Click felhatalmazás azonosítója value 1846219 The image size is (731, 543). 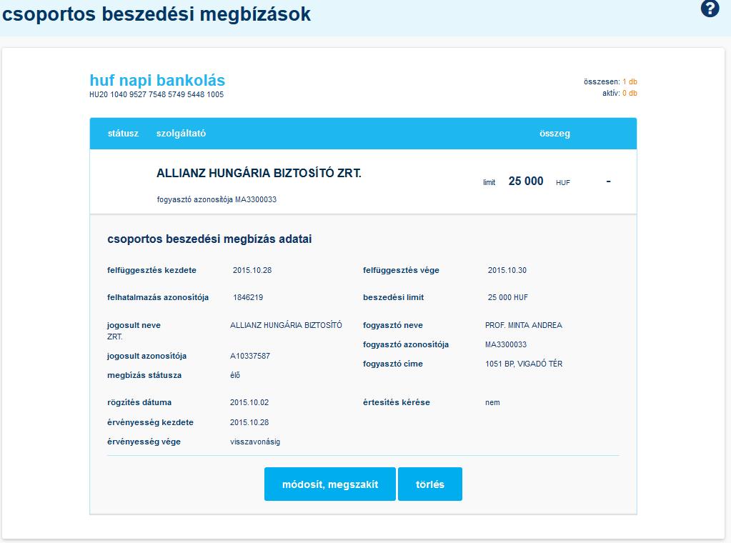pyautogui.click(x=247, y=297)
